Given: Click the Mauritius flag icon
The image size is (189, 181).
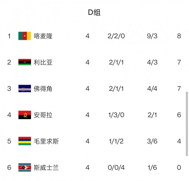Looking at the screenshot, I should click(x=25, y=141).
